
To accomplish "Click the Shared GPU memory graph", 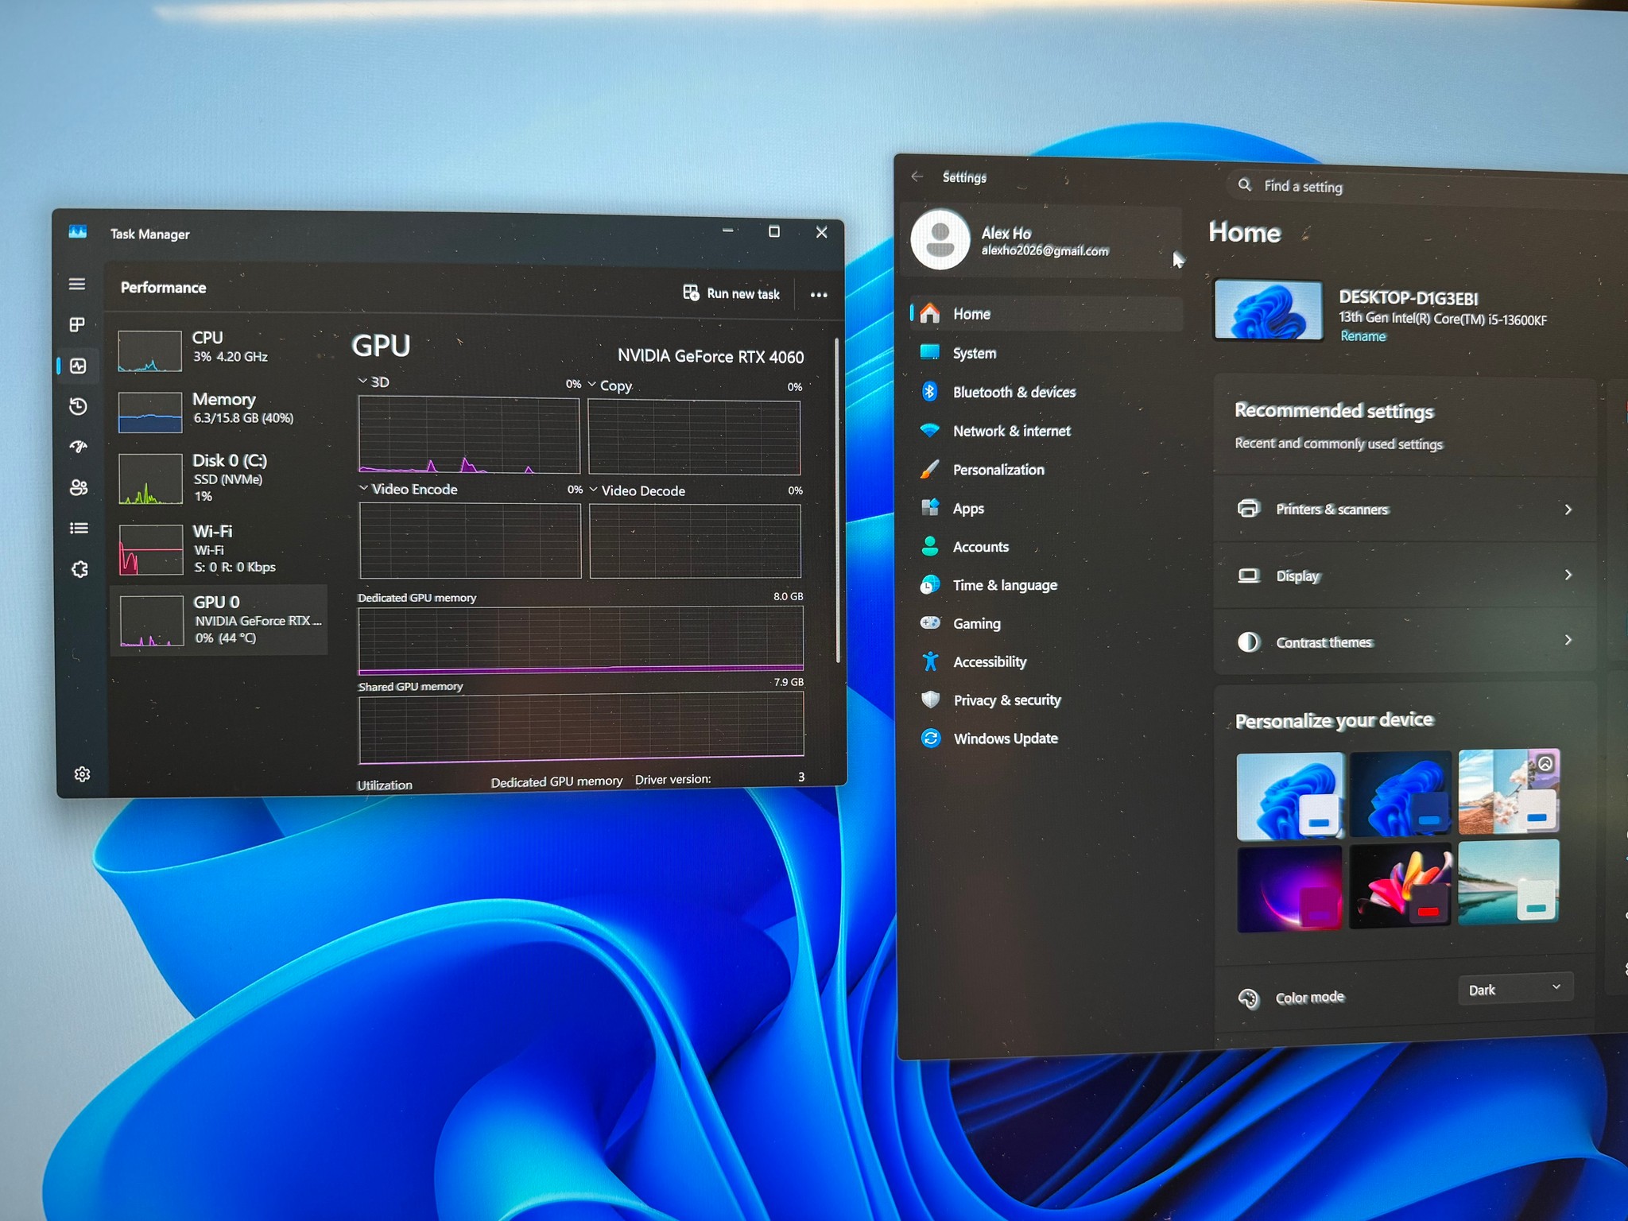I will pyautogui.click(x=581, y=727).
